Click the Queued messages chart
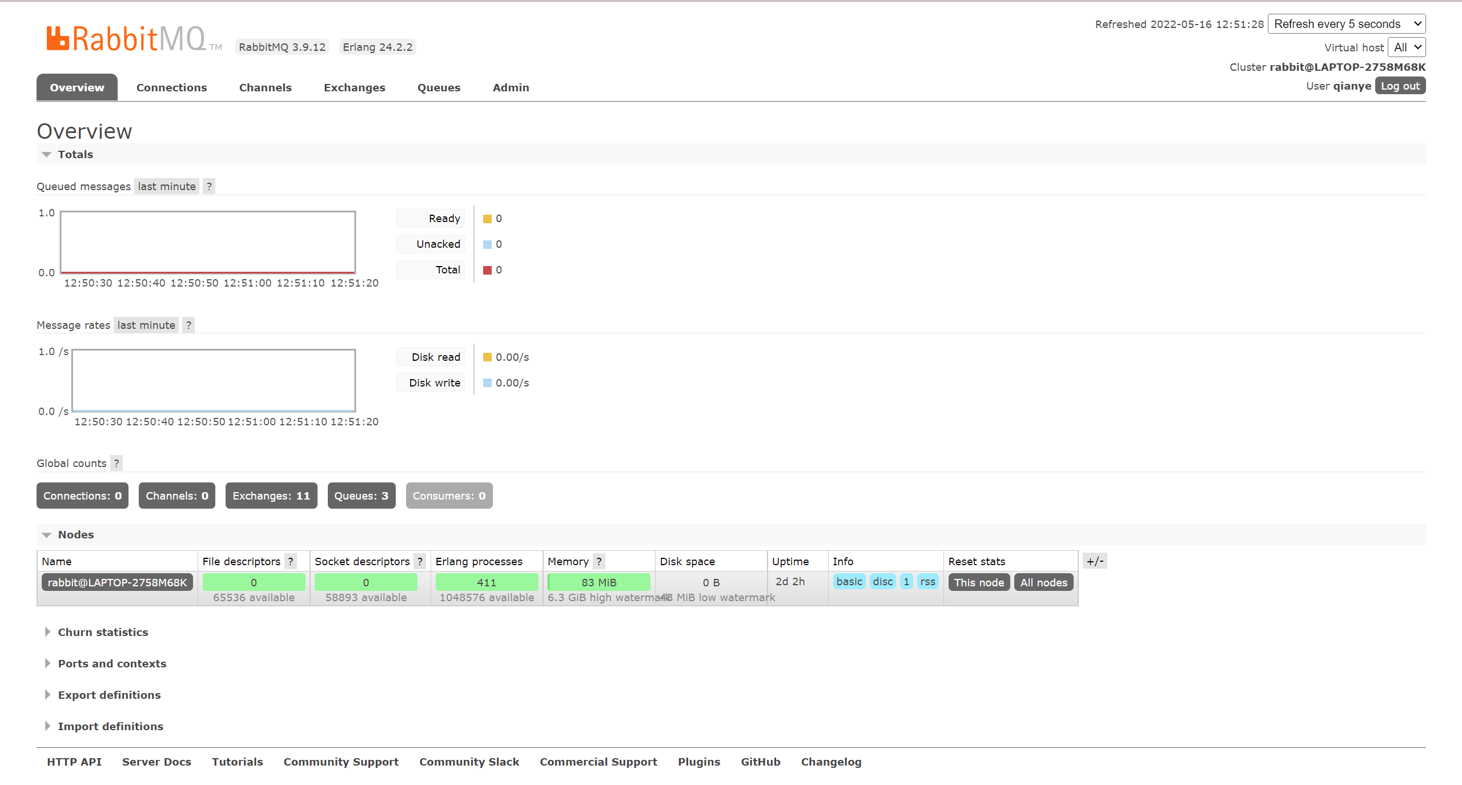 (208, 243)
